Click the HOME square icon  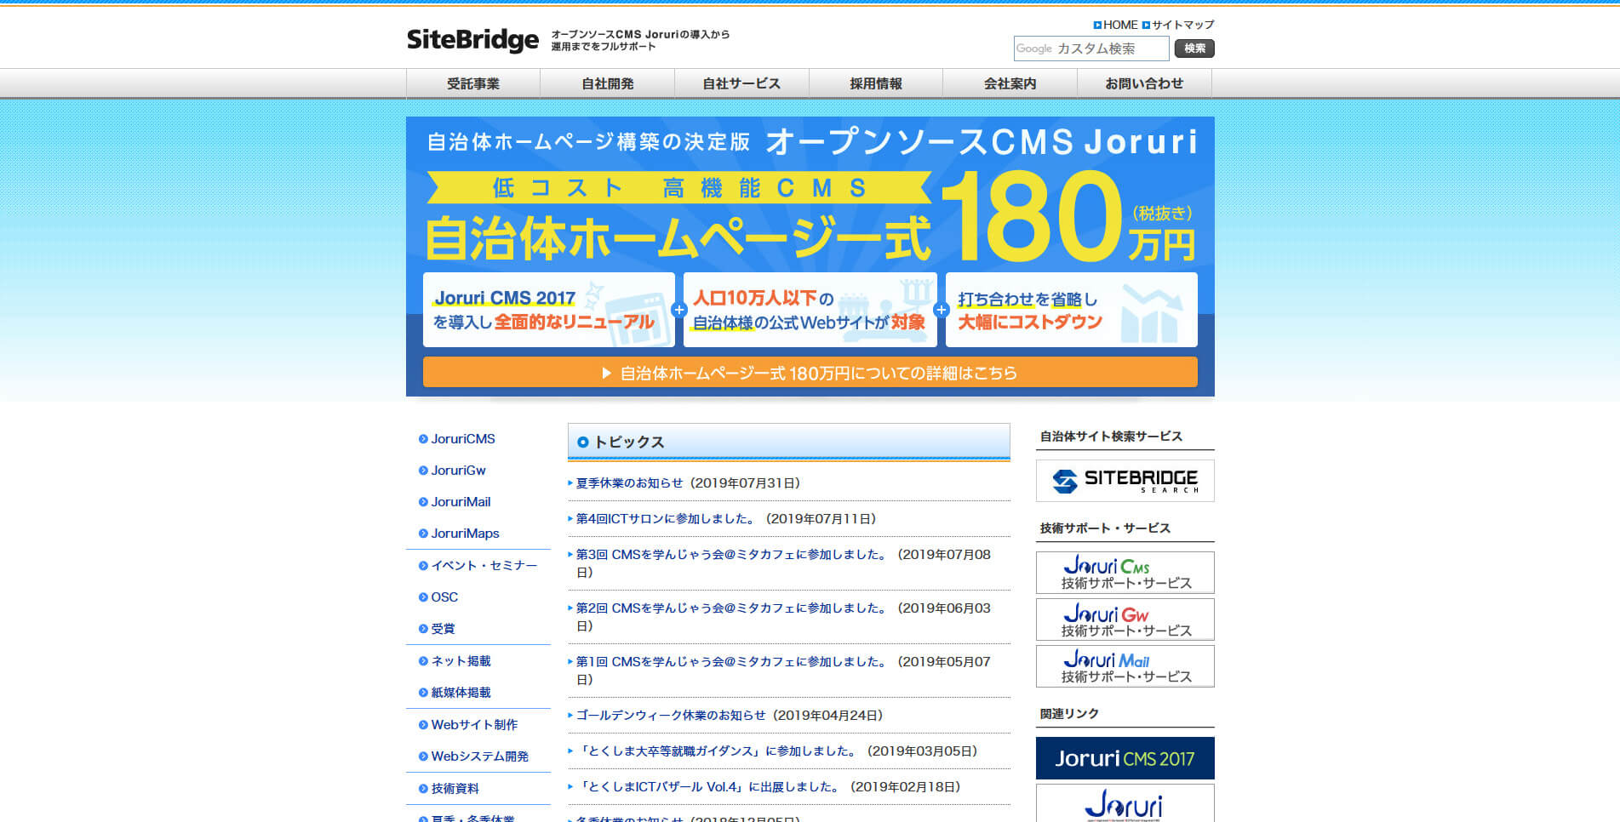pos(1097,26)
